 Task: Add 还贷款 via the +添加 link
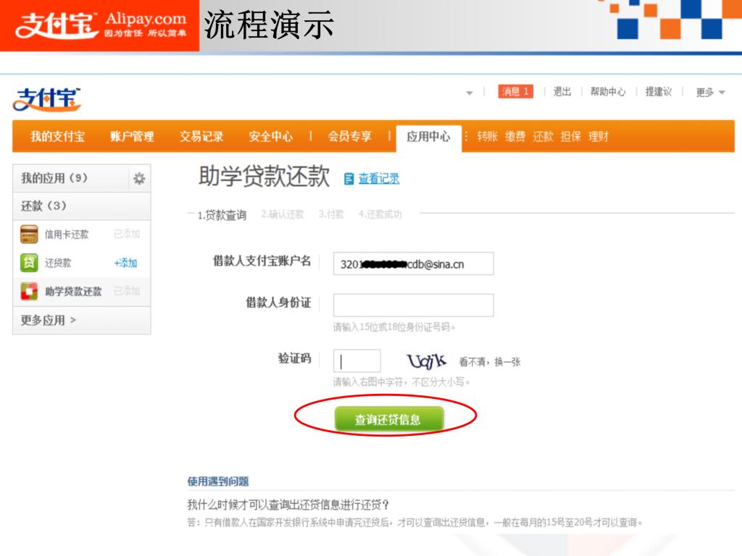[125, 263]
